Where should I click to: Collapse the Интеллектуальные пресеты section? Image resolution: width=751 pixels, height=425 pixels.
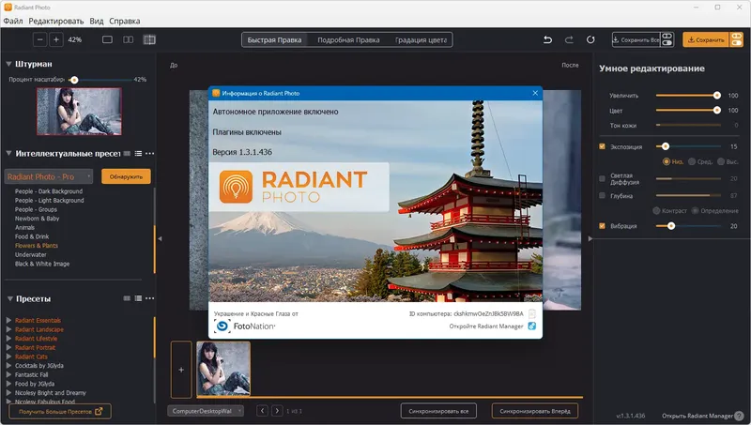coord(8,153)
